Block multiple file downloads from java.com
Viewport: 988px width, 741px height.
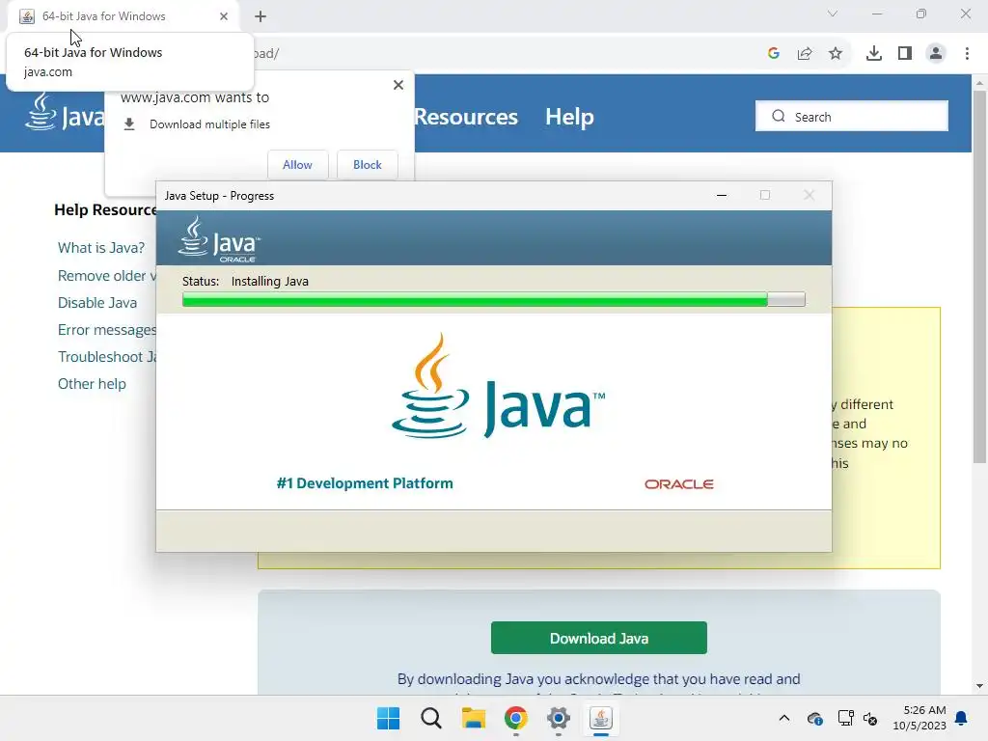[368, 164]
